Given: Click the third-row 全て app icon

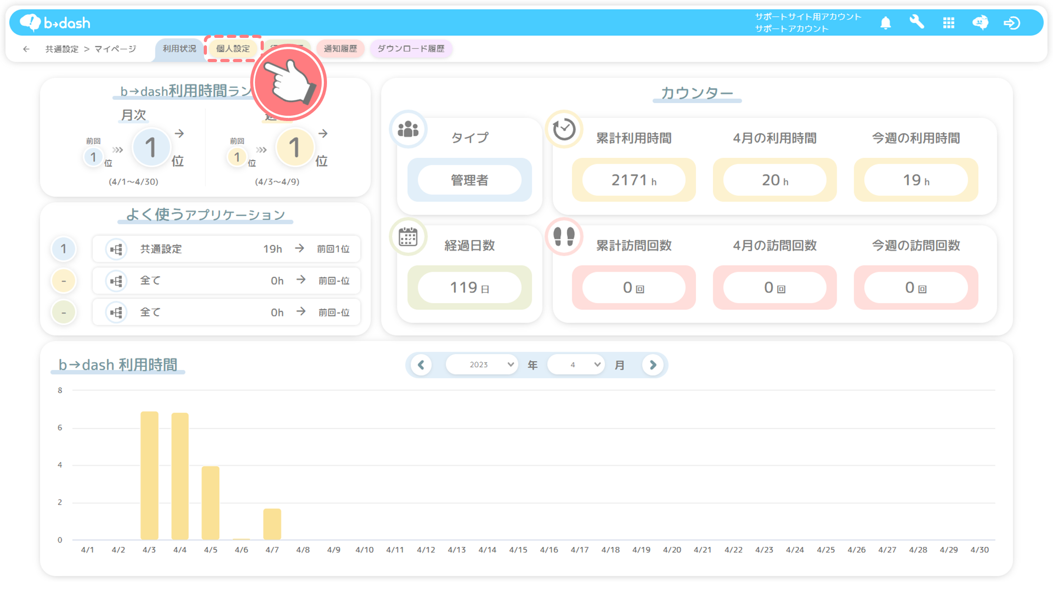Looking at the screenshot, I should 116,313.
